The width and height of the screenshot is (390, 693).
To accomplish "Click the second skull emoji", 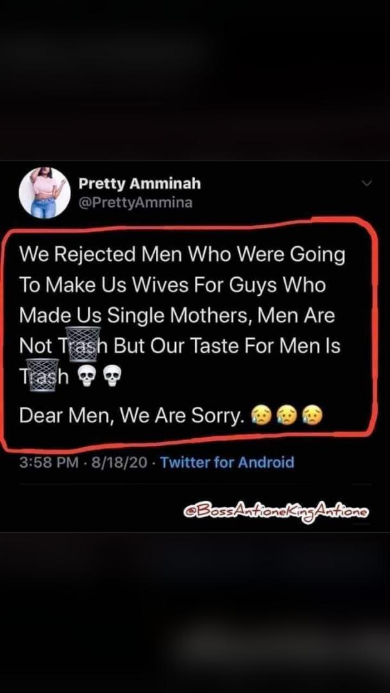I will (x=112, y=377).
